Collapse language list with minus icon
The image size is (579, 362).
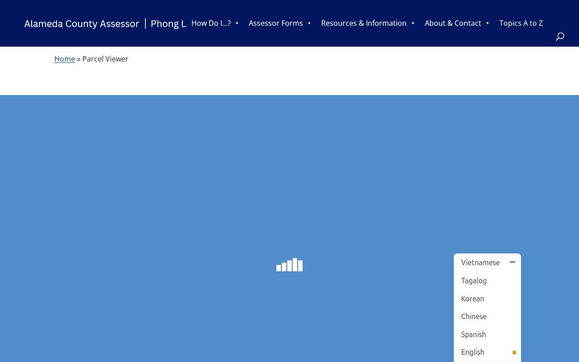coord(513,262)
